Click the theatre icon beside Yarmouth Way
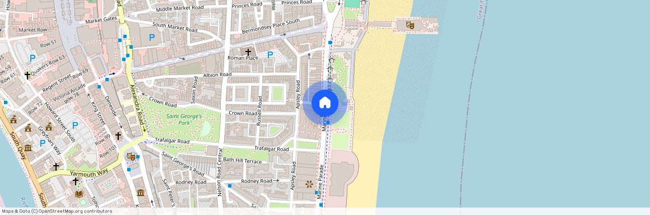650x215 pixels. 131,157
